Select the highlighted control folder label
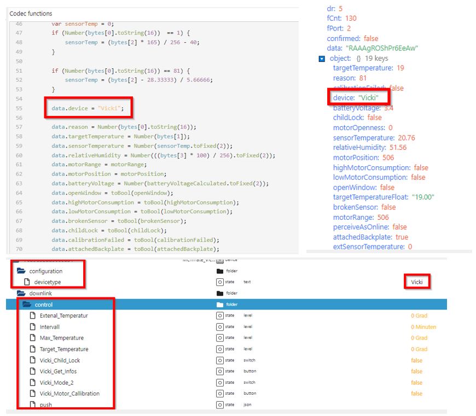The image size is (476, 416). 44,304
